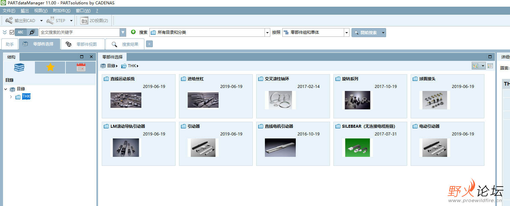This screenshot has width=510, height=206.
Task: Select the 目錄 root tree item
Action: (21, 89)
